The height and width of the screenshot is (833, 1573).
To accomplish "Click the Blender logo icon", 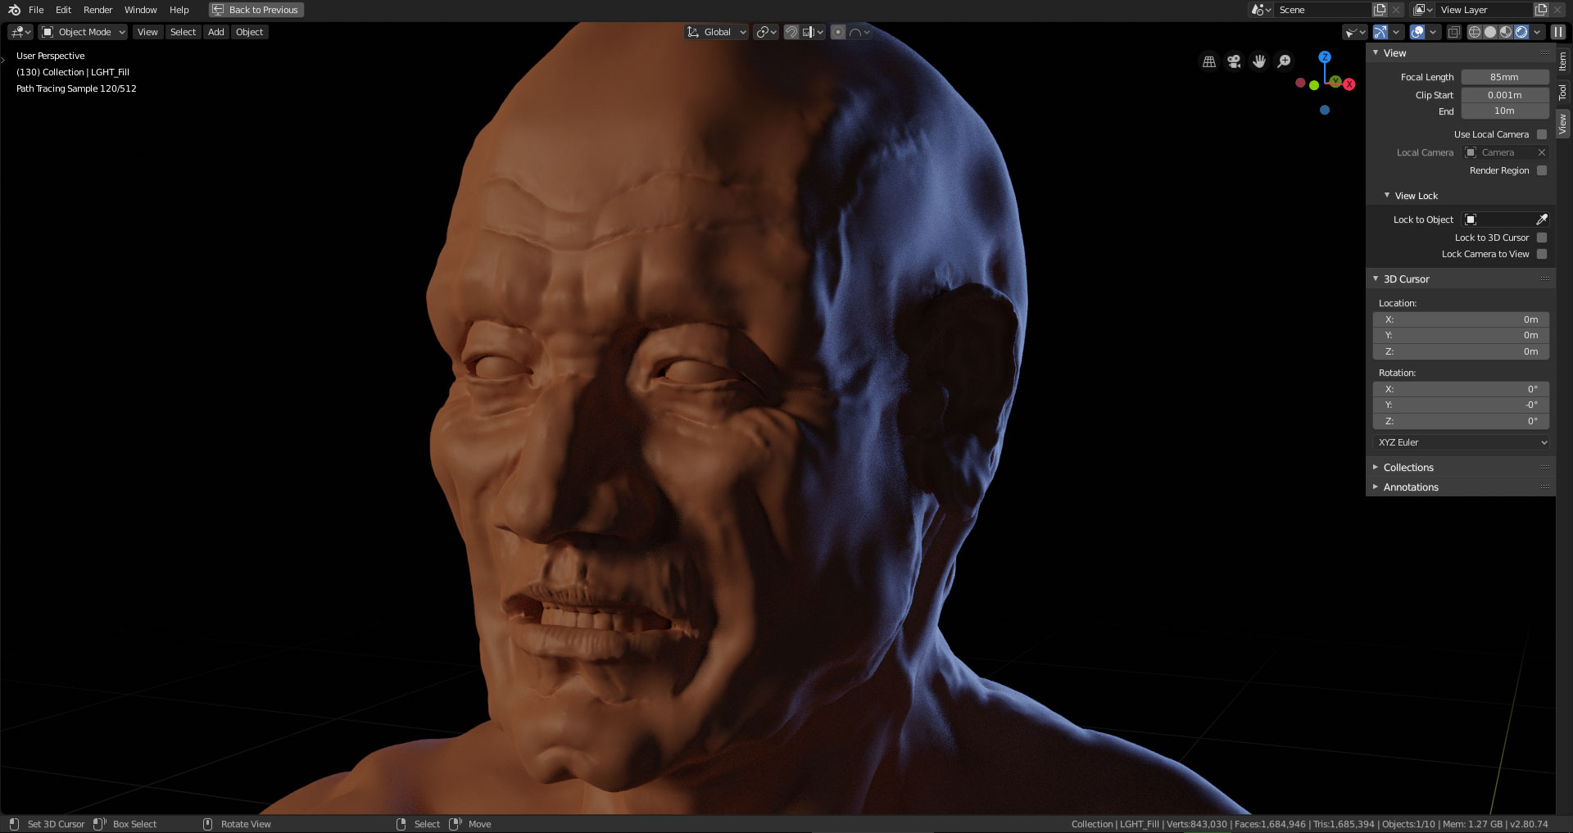I will [x=14, y=10].
